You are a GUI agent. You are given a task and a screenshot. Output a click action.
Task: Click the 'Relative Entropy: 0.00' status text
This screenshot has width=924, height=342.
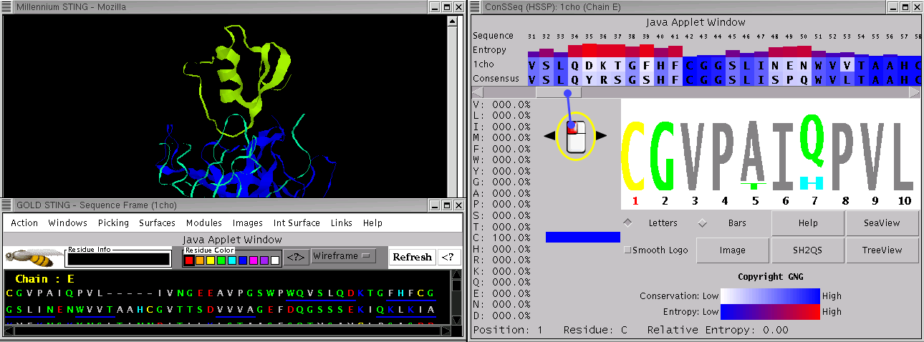click(718, 331)
